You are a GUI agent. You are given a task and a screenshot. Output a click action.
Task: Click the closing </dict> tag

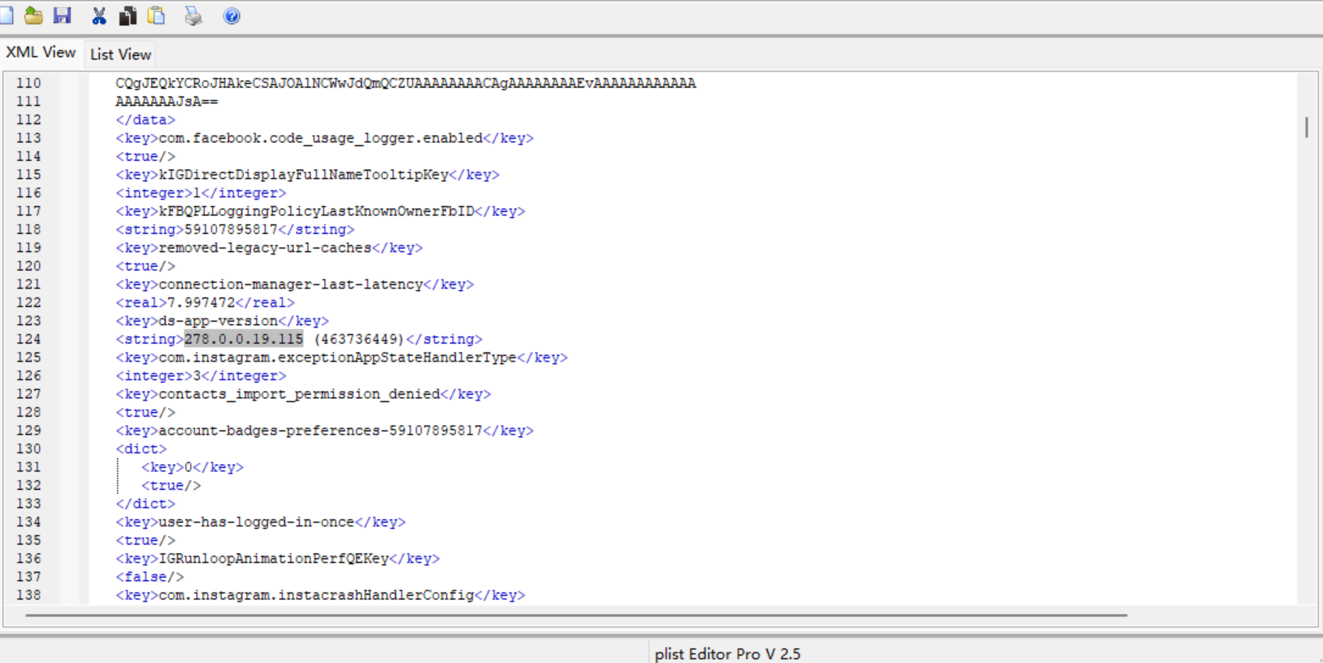tap(145, 504)
